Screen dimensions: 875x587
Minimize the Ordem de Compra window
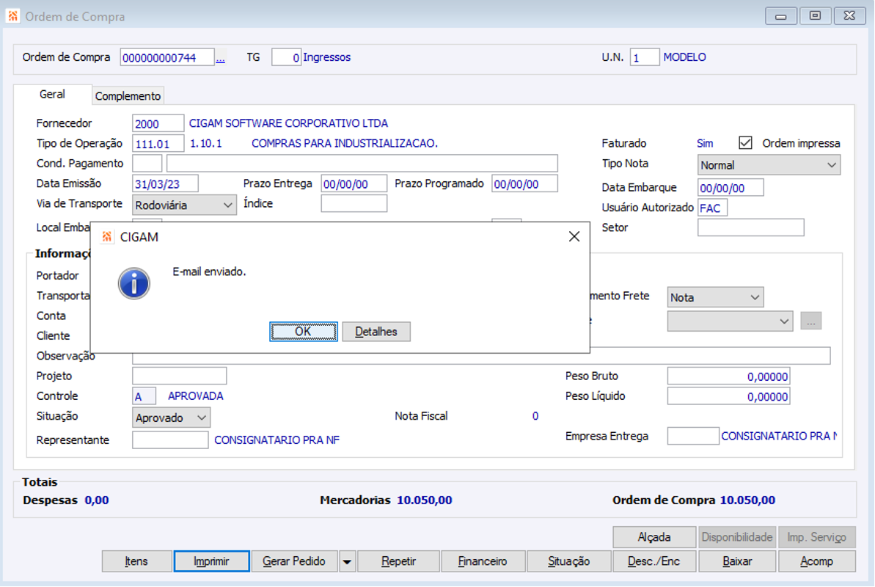pyautogui.click(x=780, y=16)
